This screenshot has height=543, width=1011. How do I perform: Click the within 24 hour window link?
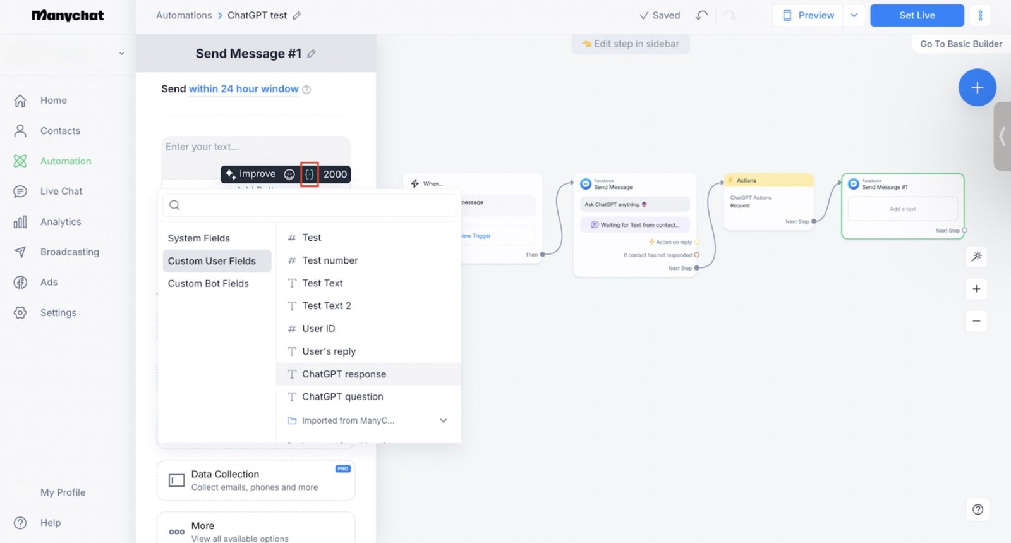pos(243,89)
